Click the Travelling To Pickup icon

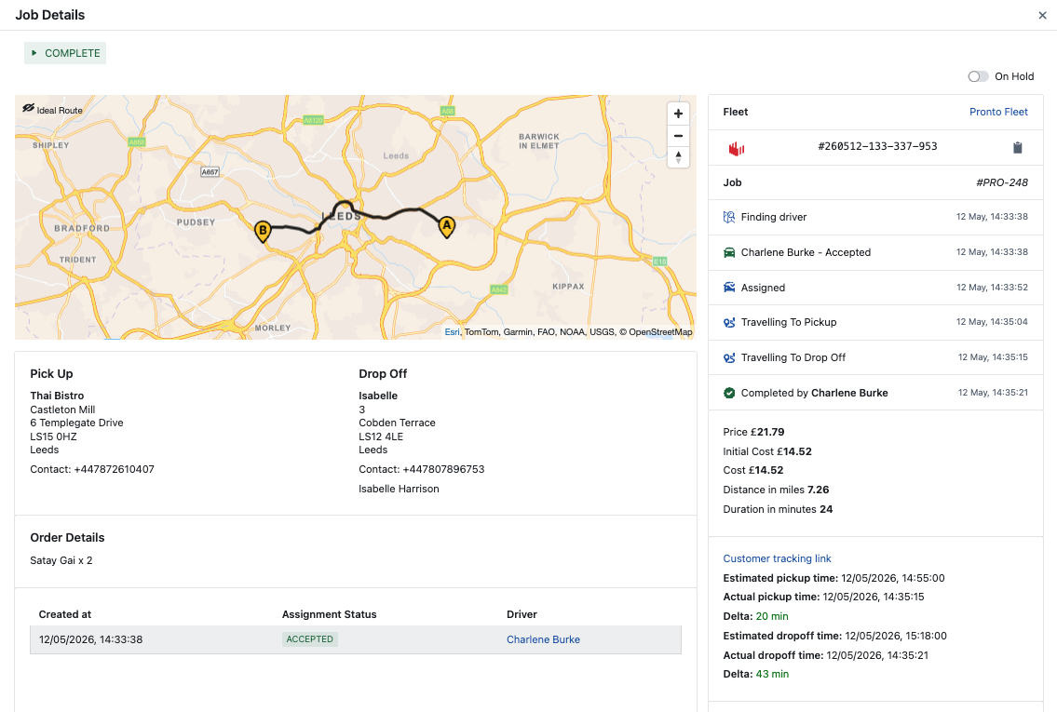tap(728, 323)
